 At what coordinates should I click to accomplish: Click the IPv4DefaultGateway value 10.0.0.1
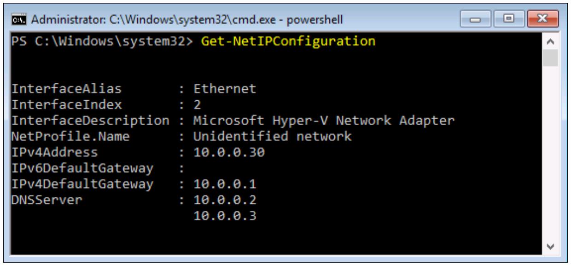(225, 184)
